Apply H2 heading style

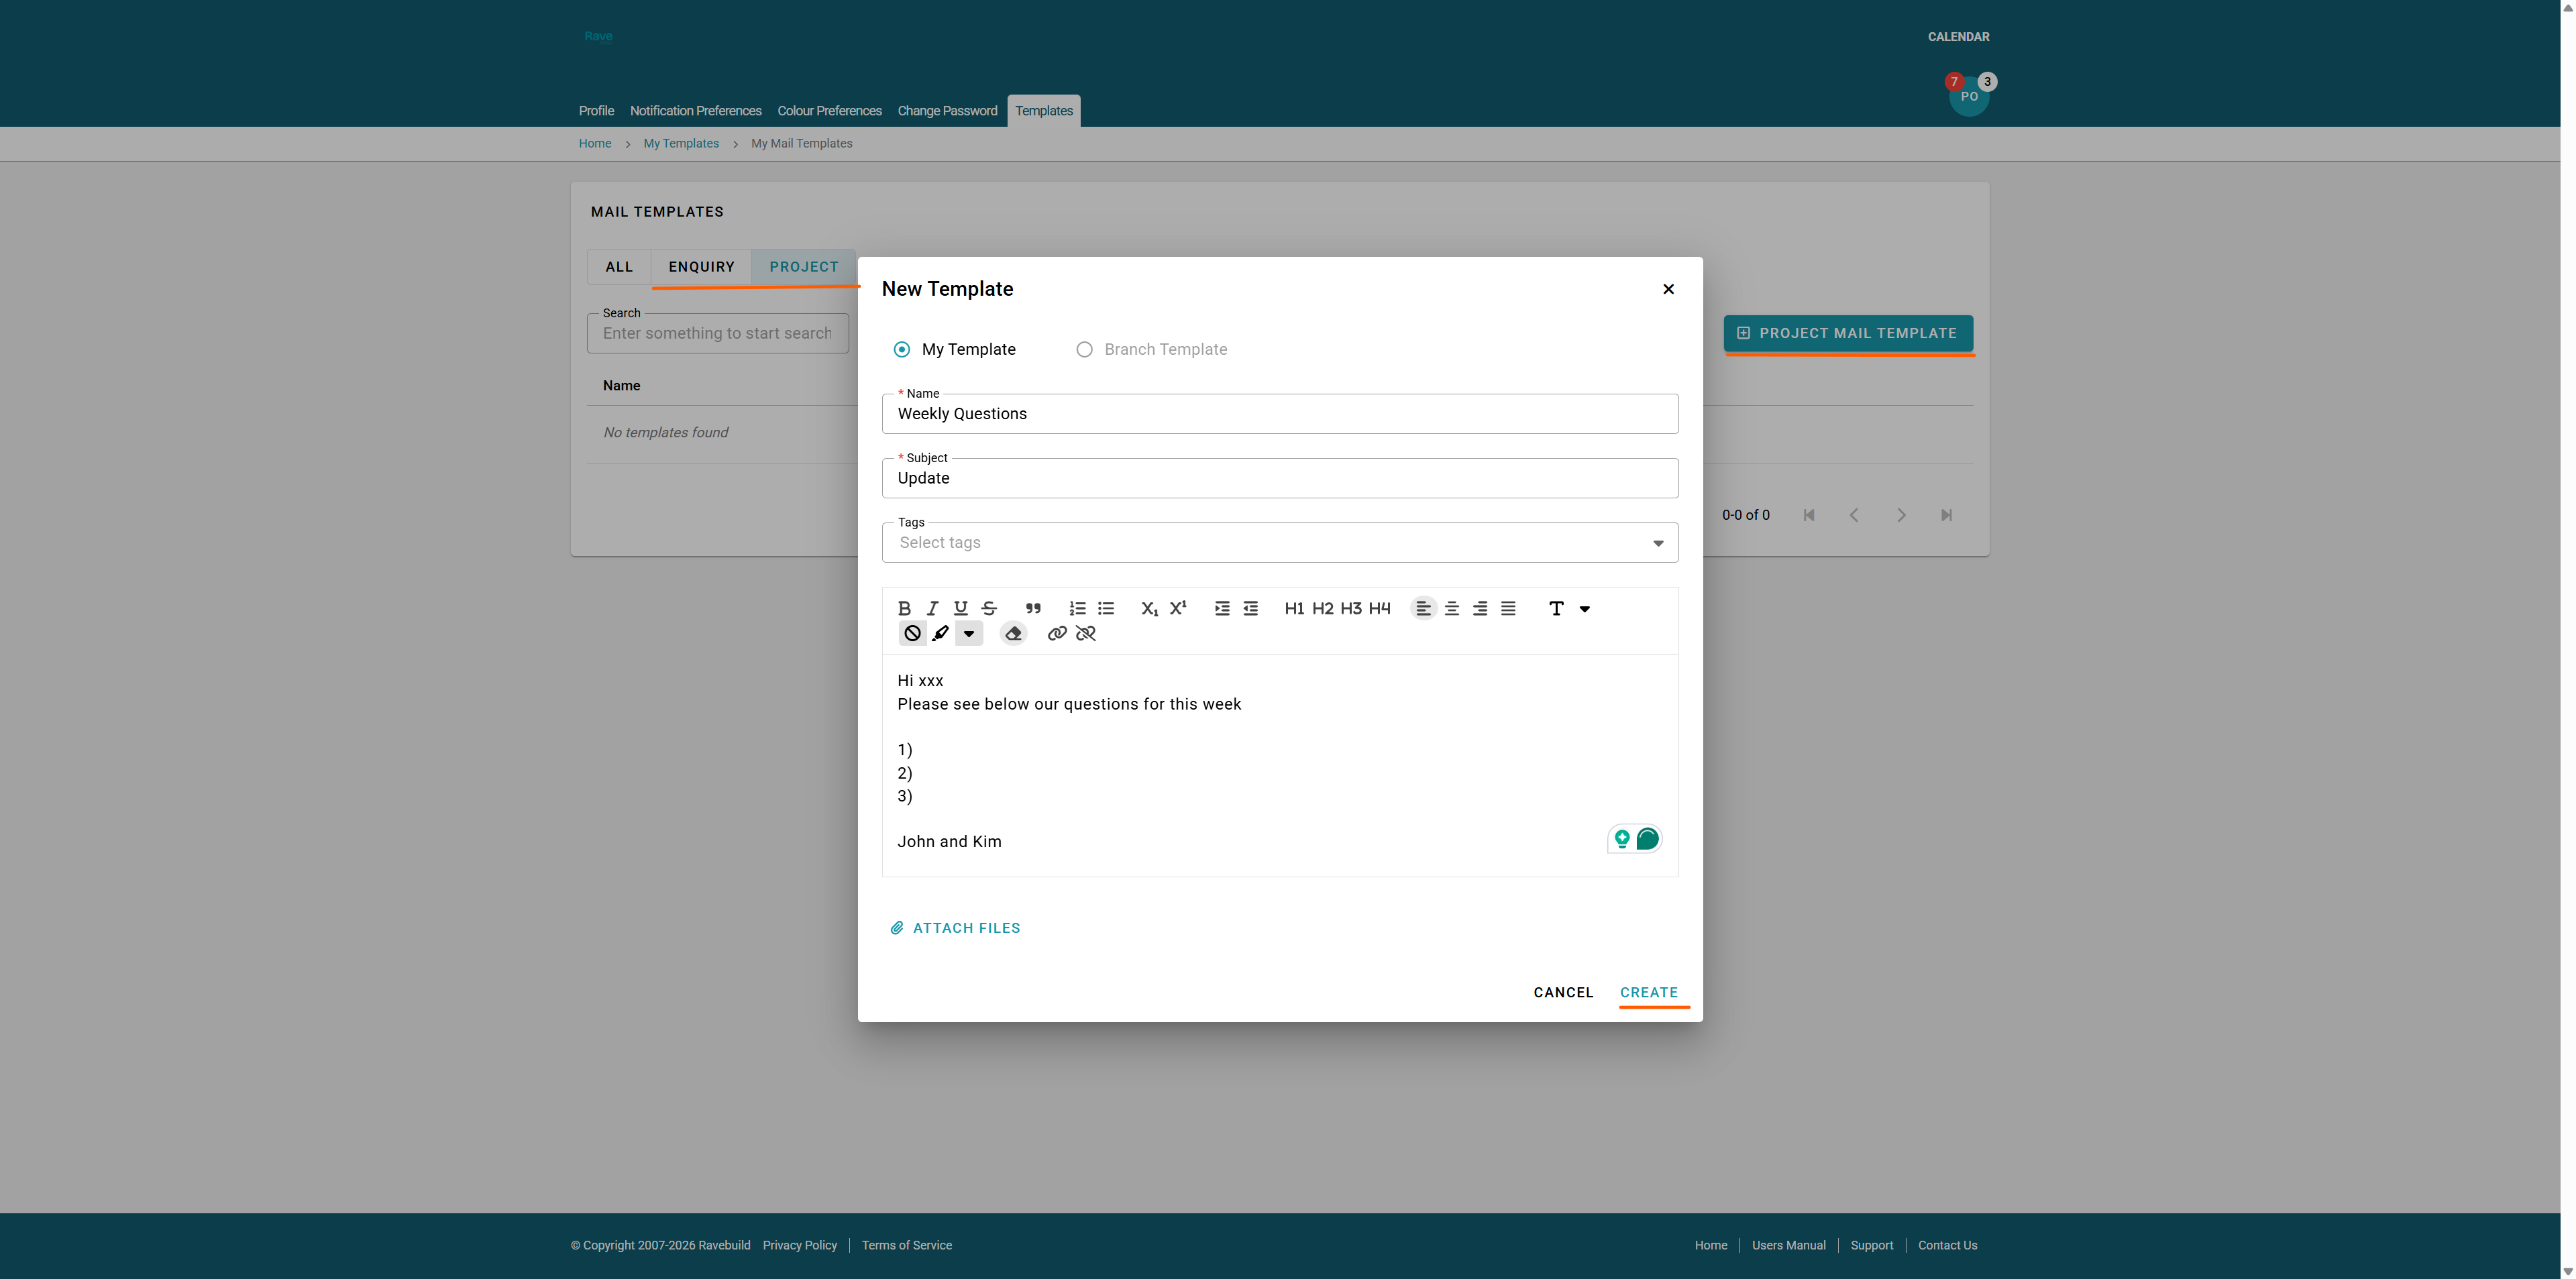coord(1322,608)
